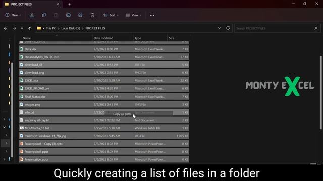Add a new tab with plus
Viewport: 323px width, 181px height.
click(x=69, y=4)
